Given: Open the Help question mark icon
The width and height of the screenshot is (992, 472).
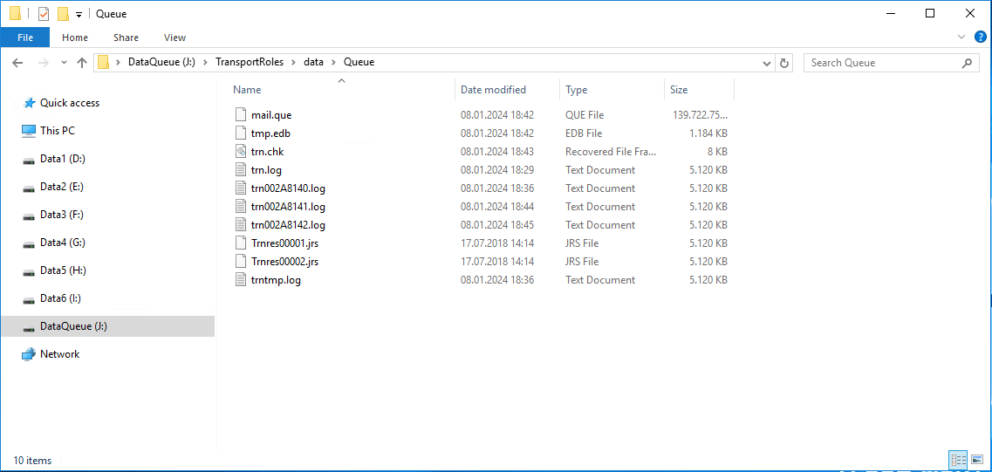Looking at the screenshot, I should (981, 37).
